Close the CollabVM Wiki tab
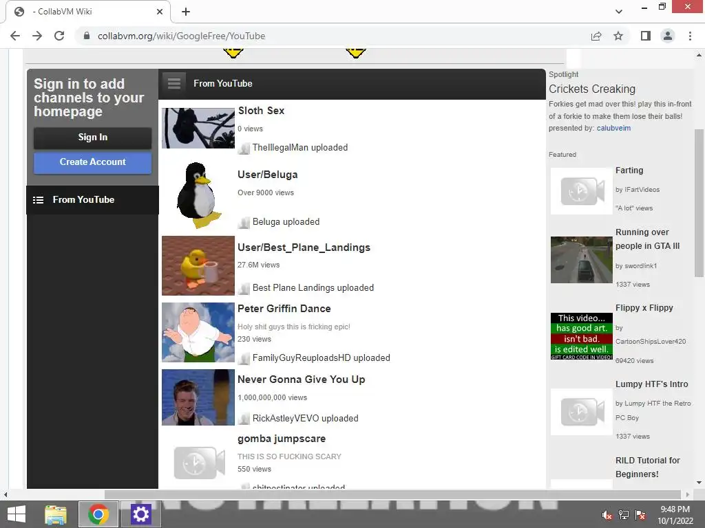This screenshot has width=705, height=528. (160, 12)
